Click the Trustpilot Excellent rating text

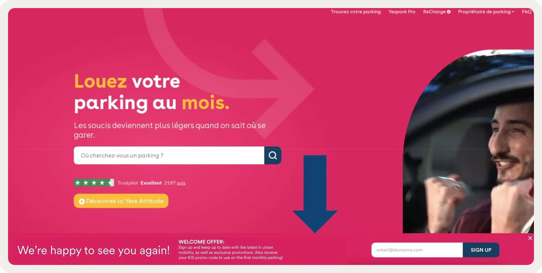click(x=151, y=183)
